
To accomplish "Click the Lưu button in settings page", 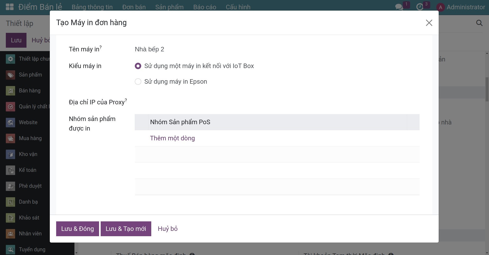I will tap(16, 40).
